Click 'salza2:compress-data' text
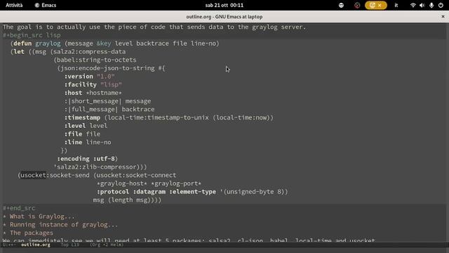 click(90, 51)
